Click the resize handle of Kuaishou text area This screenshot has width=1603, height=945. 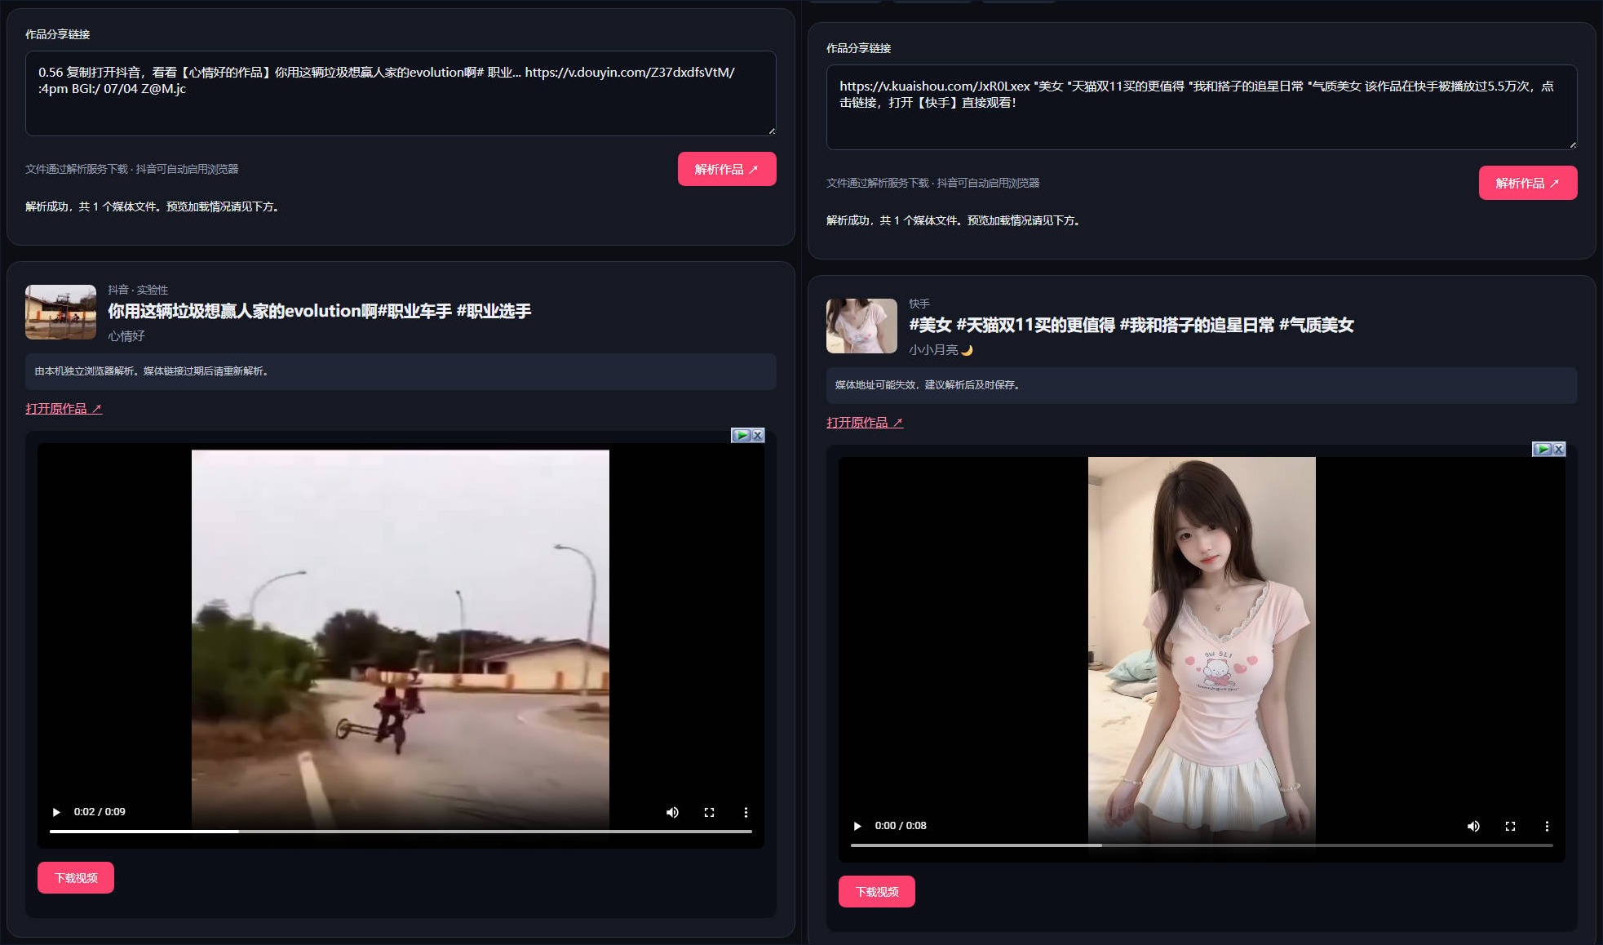[1572, 144]
